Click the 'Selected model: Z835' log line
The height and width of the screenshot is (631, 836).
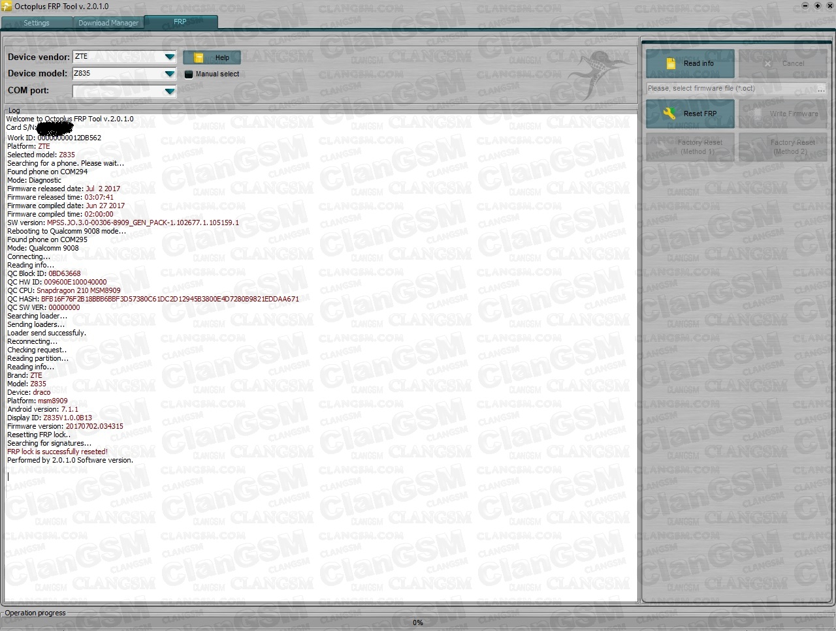41,155
